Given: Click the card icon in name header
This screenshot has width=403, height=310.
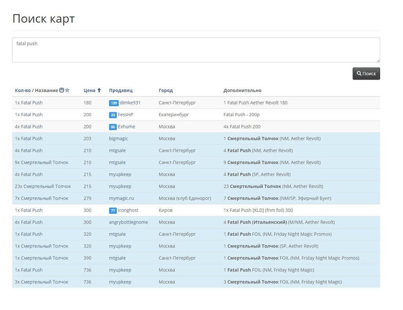Looking at the screenshot, I should 62,90.
